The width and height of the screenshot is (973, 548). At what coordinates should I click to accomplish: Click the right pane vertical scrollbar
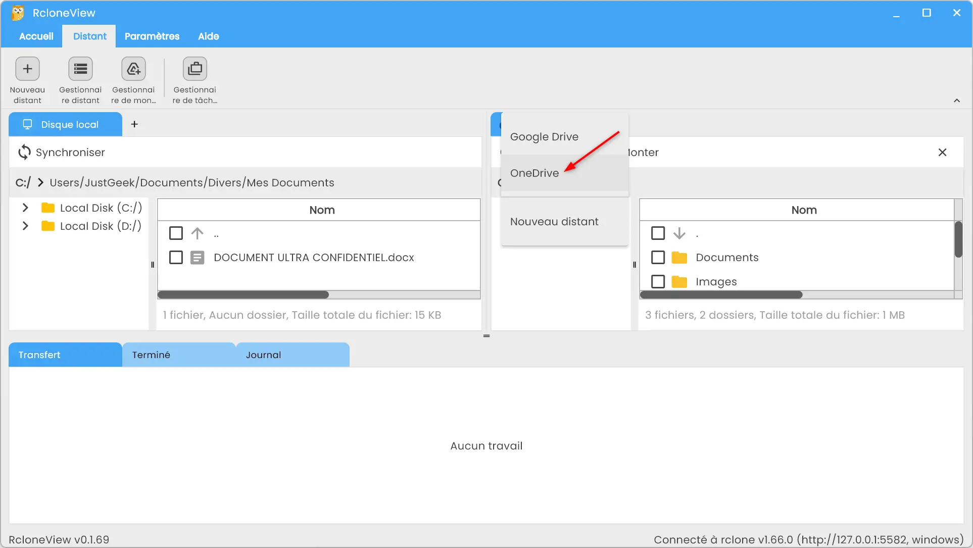pos(958,239)
